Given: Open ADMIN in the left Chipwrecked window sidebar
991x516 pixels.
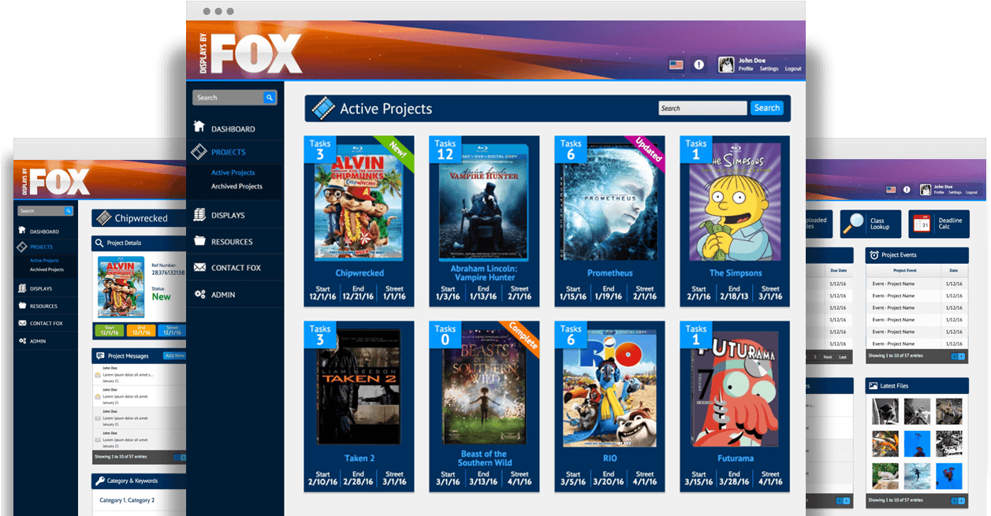Looking at the screenshot, I should pyautogui.click(x=38, y=341).
